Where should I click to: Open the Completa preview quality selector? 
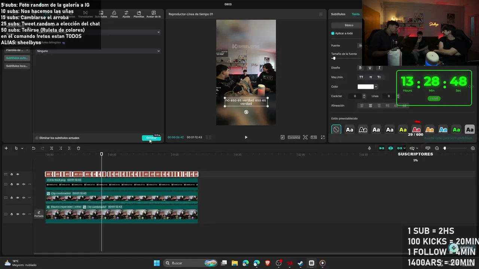click(294, 137)
